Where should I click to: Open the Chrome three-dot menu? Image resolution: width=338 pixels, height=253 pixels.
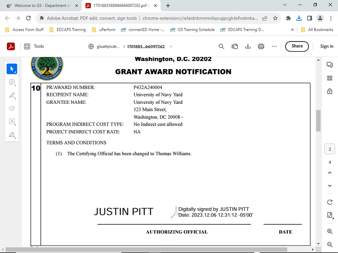coord(331,18)
